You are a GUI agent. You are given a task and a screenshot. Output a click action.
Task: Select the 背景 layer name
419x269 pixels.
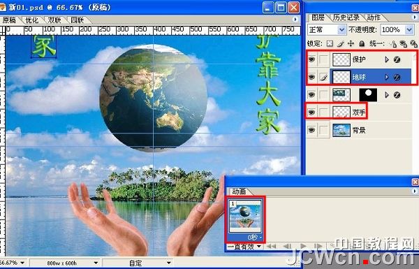[359, 130]
